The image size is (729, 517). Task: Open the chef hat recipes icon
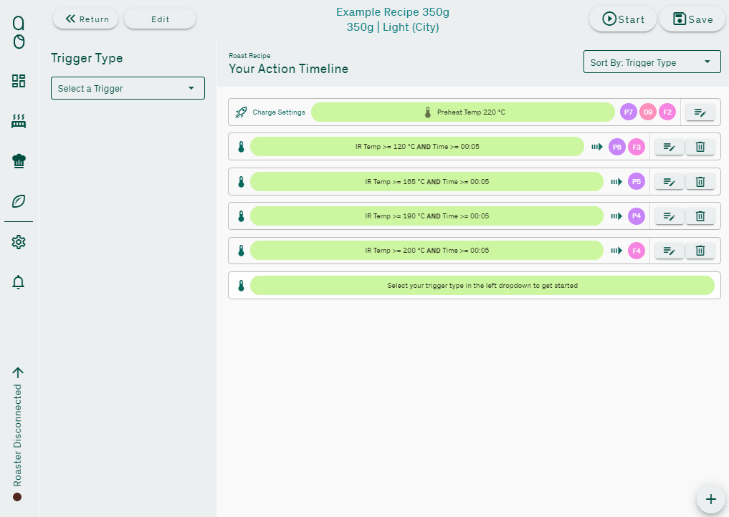(19, 161)
